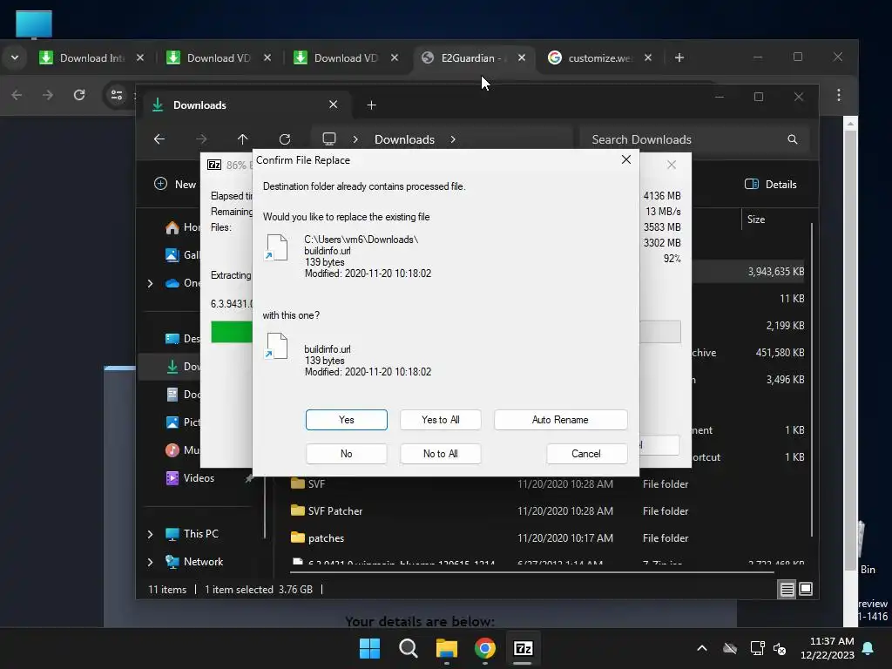Image resolution: width=892 pixels, height=669 pixels.
Task: Switch to Download Int browser tab
Action: [x=91, y=58]
